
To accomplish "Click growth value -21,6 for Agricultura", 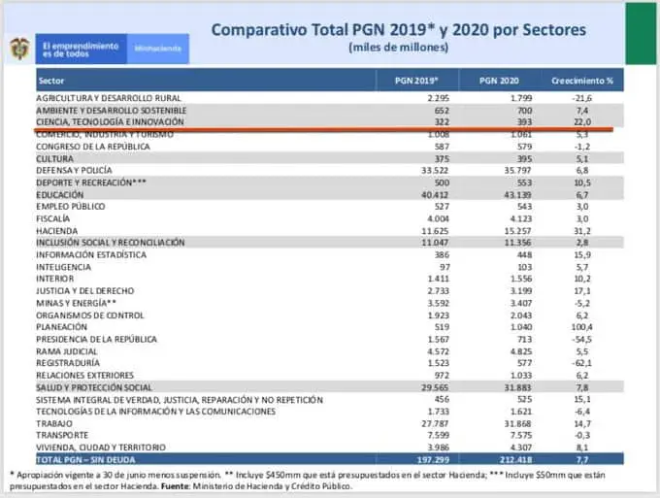I will pos(581,98).
